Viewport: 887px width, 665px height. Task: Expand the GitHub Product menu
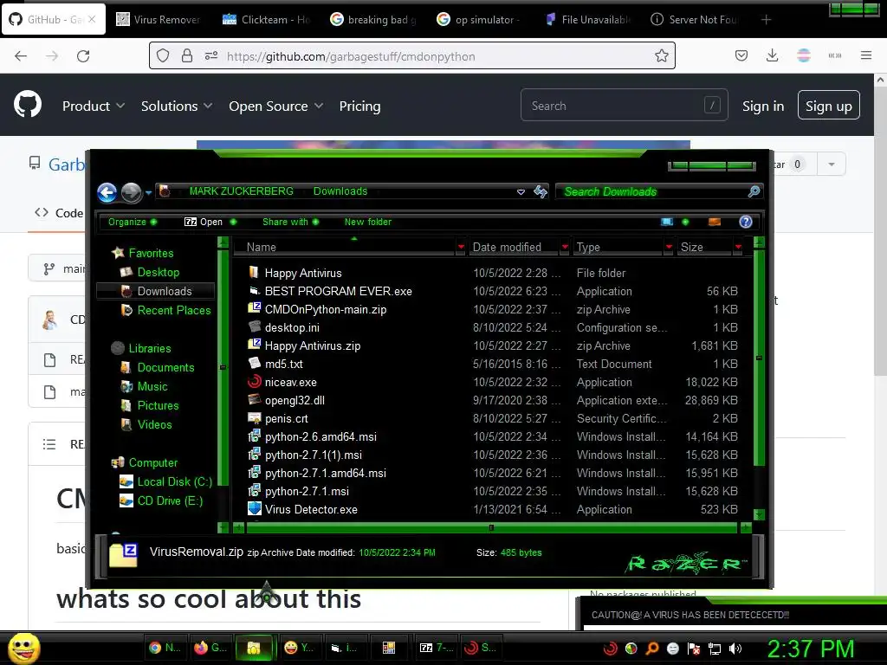pos(94,106)
